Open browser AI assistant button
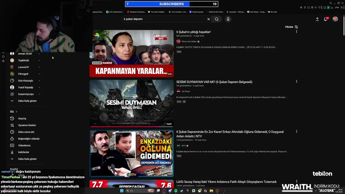The image size is (345, 194). coord(337,8)
